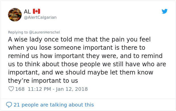Like the tweet with the heart icon

tap(11, 89)
